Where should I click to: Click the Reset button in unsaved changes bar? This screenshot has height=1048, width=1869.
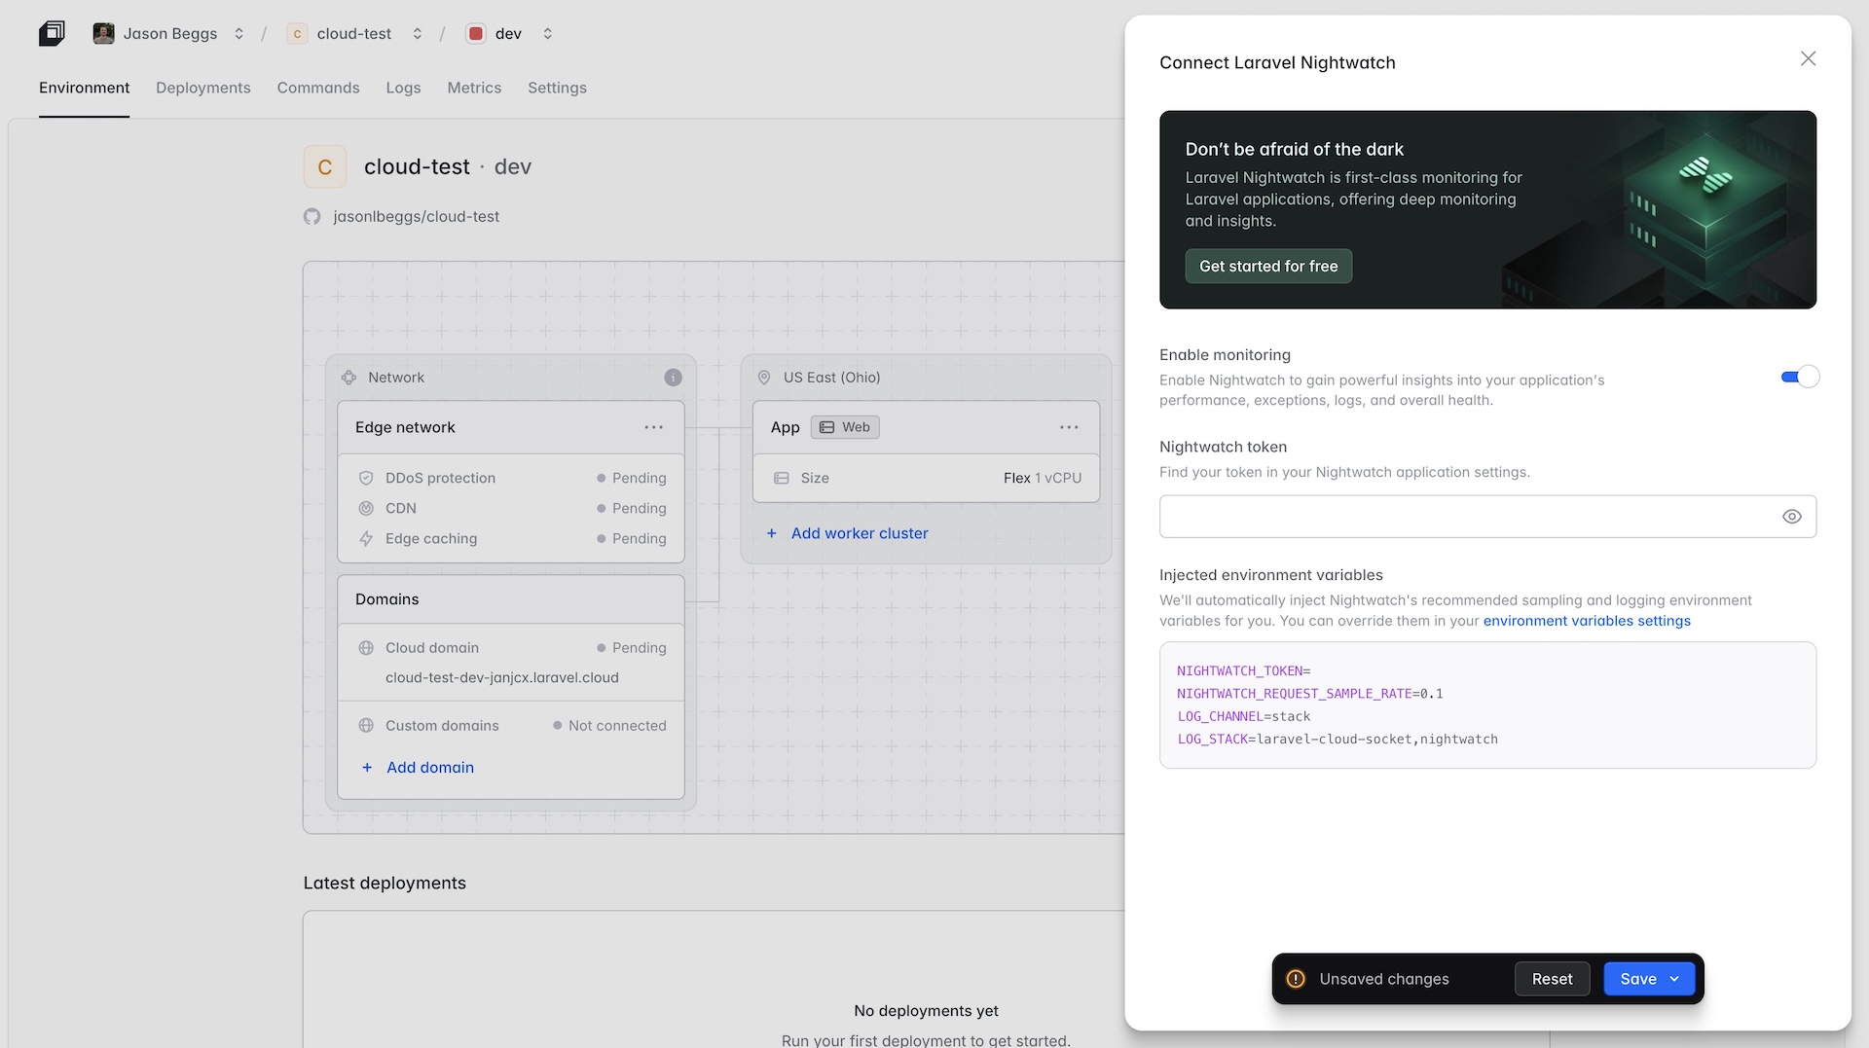tap(1552, 979)
